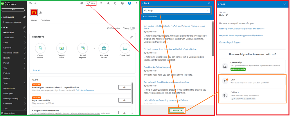Click the search magnifier in top bar
Image resolution: width=290 pixels, height=116 pixels.
[108, 3]
